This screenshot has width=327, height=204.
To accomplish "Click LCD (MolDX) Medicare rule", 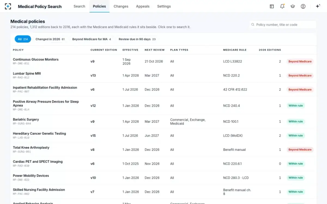I will click(233, 135).
